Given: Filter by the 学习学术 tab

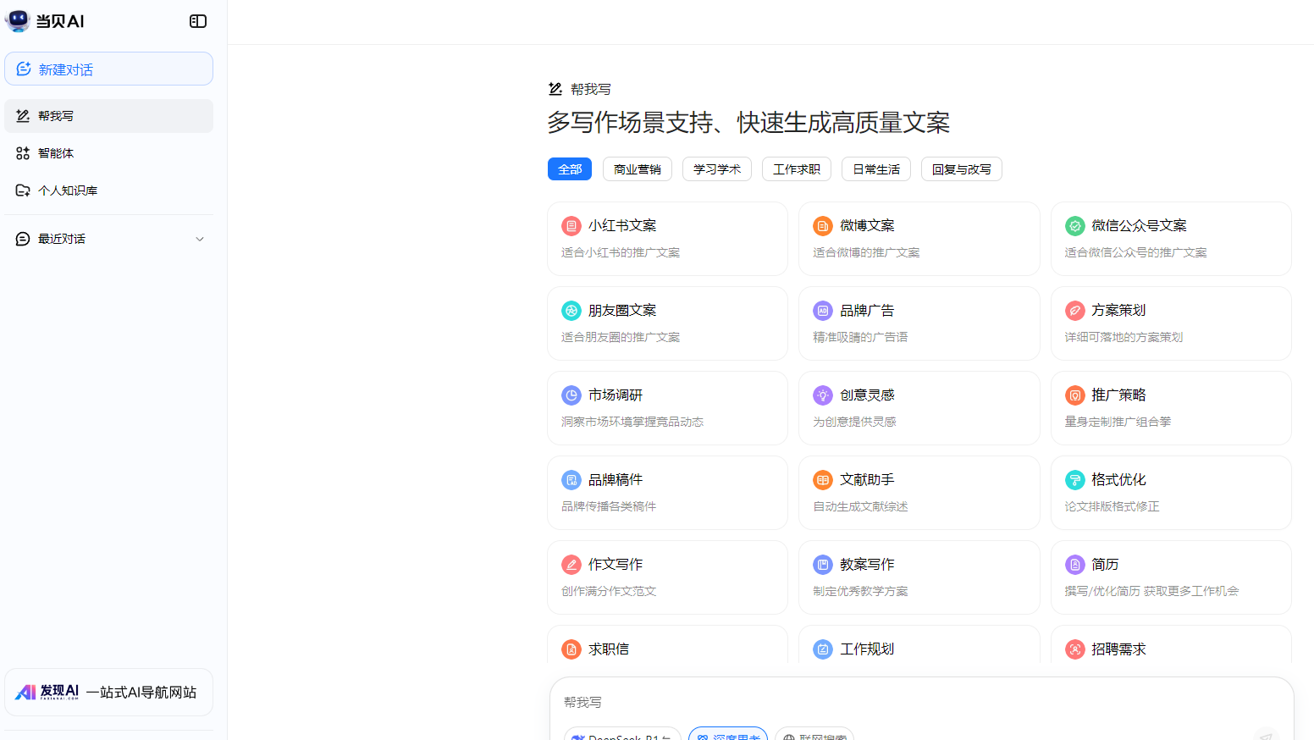Looking at the screenshot, I should coord(717,169).
